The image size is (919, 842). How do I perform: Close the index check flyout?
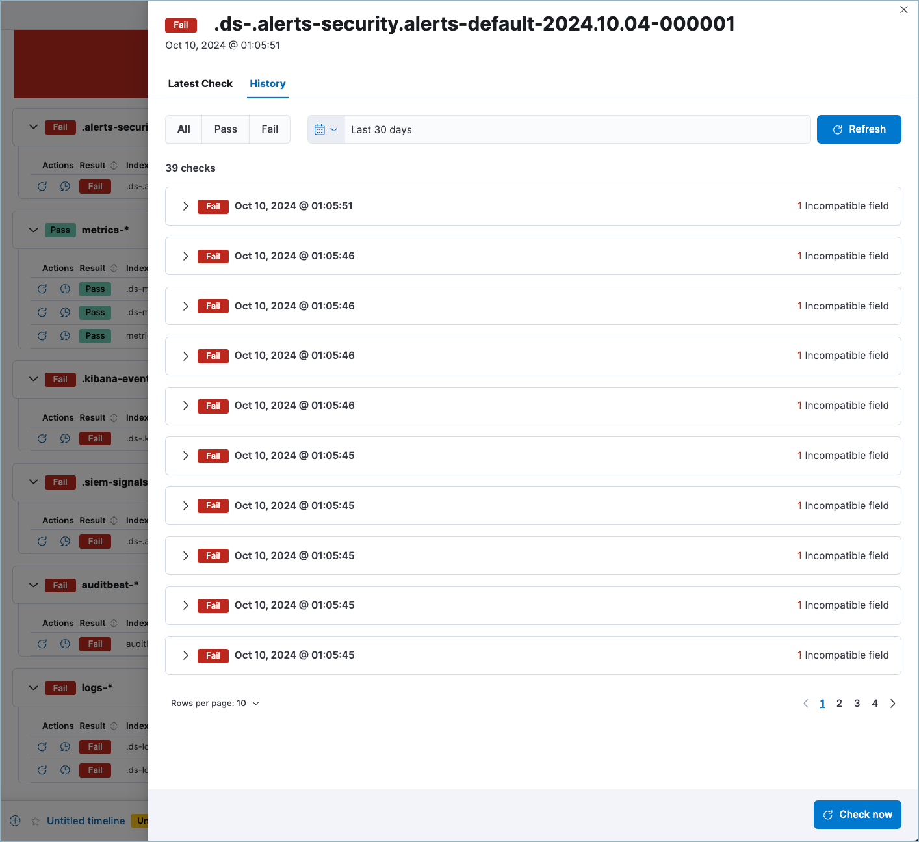click(x=903, y=10)
